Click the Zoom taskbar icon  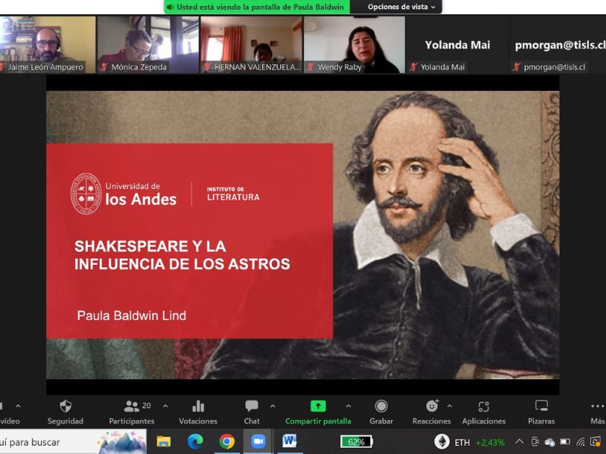coord(258,441)
